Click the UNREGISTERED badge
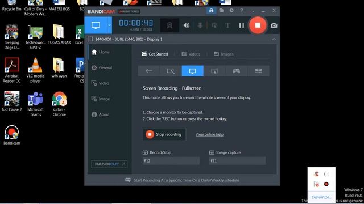This screenshot has height=204, width=364. tap(129, 11)
